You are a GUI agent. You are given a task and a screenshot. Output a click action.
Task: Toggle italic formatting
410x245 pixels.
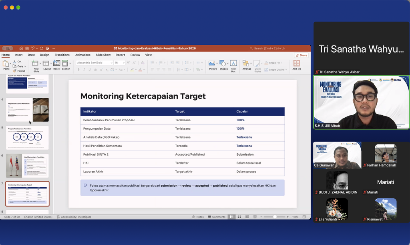[84, 69]
